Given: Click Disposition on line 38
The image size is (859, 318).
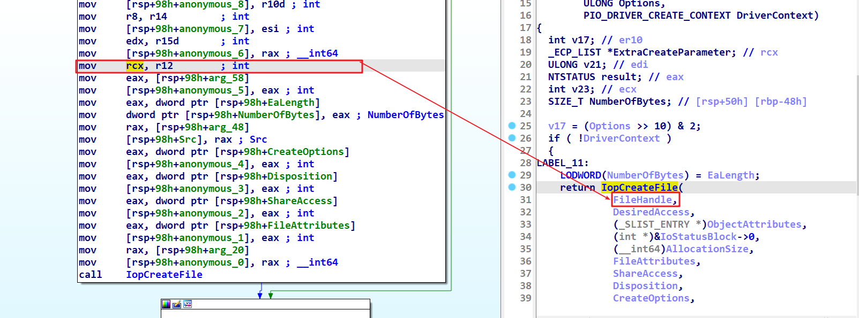Looking at the screenshot, I should [645, 286].
